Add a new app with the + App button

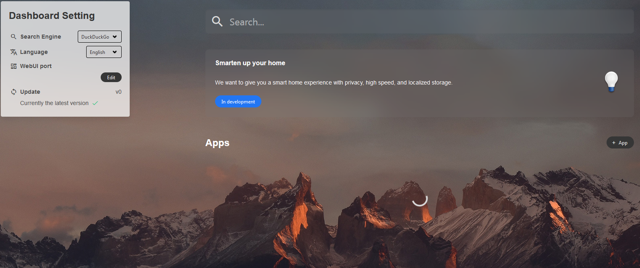[x=620, y=142]
